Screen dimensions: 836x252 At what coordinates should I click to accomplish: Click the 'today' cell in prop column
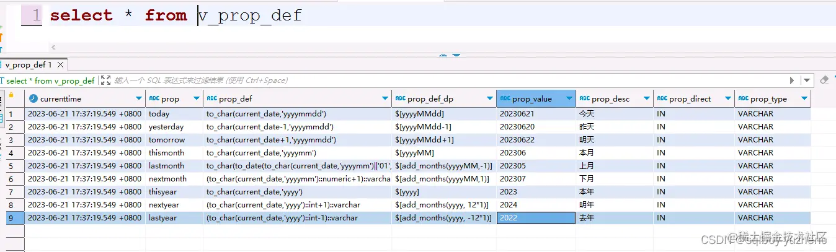(174, 114)
